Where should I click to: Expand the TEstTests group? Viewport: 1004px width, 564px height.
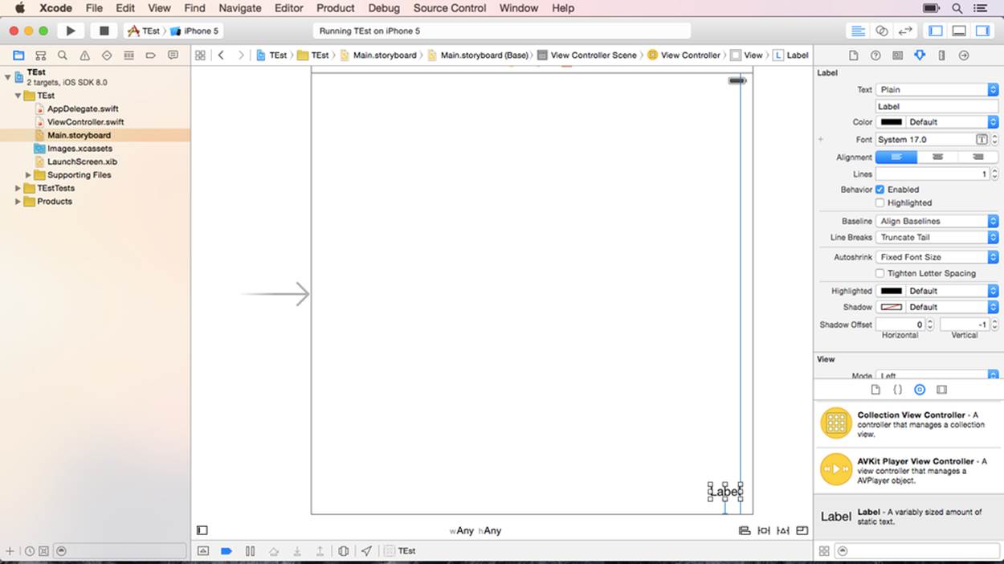point(18,188)
